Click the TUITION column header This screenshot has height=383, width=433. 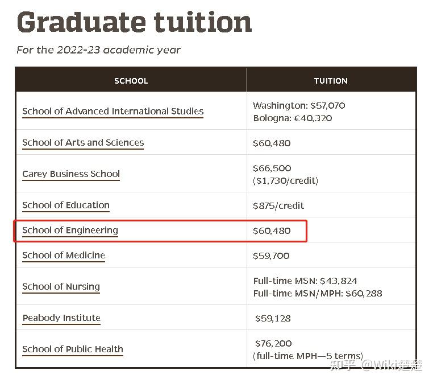(x=331, y=81)
